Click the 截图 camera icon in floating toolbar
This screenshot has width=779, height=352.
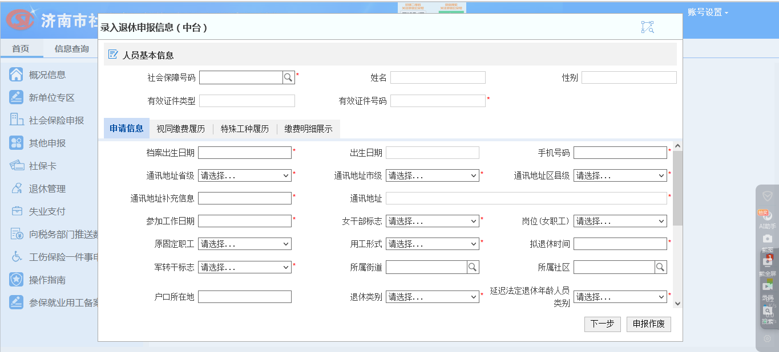768,239
